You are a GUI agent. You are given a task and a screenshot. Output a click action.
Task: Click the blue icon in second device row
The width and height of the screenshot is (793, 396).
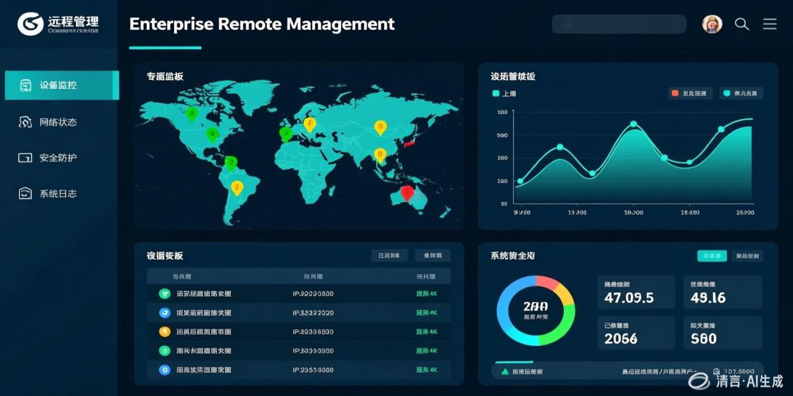[x=164, y=312]
